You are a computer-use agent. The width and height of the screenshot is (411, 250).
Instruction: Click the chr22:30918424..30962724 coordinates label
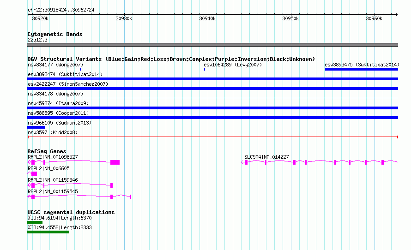61,10
